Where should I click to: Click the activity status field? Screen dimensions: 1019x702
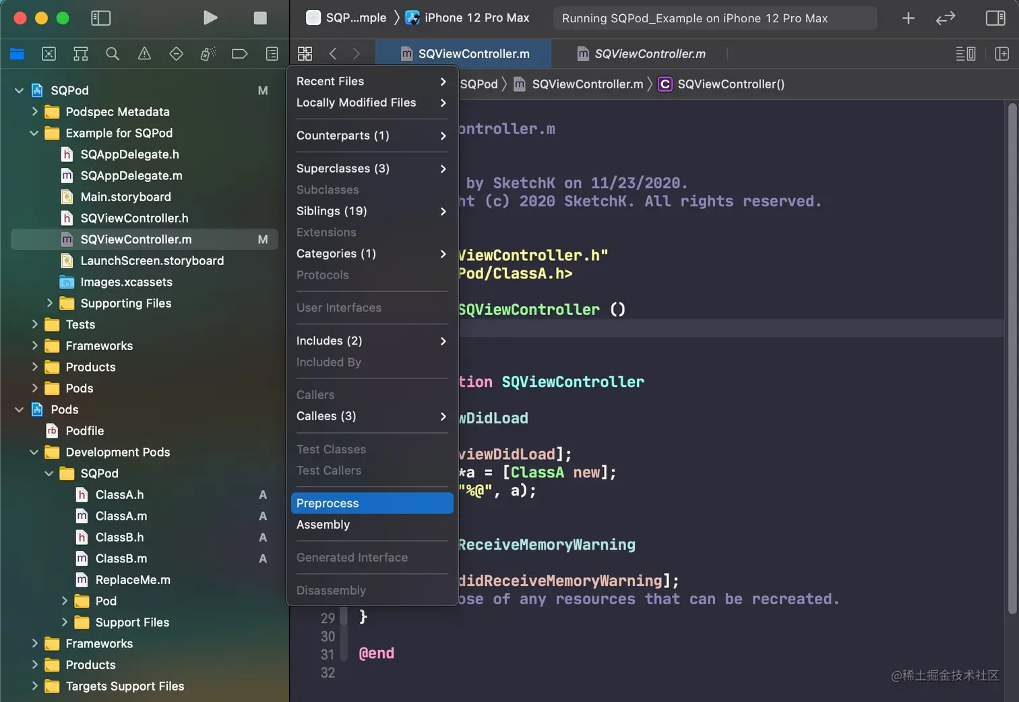715,18
